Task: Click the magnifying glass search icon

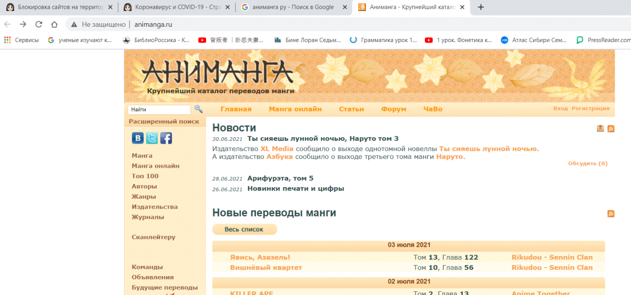Action: pos(198,109)
